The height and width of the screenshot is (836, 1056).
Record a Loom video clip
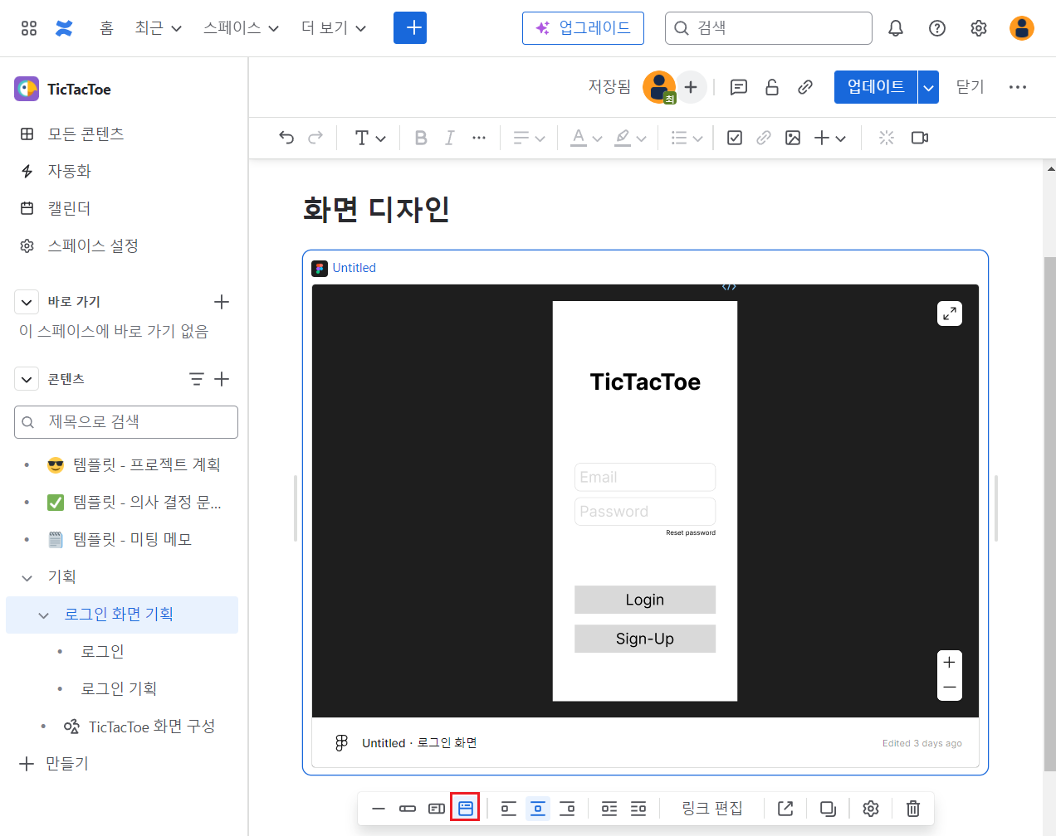920,138
